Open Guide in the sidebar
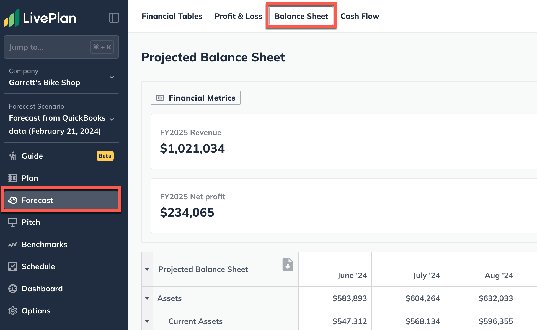The width and height of the screenshot is (537, 330). point(61,156)
